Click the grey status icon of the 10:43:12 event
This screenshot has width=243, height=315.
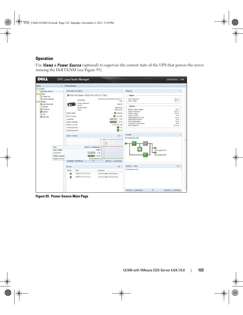point(71,177)
